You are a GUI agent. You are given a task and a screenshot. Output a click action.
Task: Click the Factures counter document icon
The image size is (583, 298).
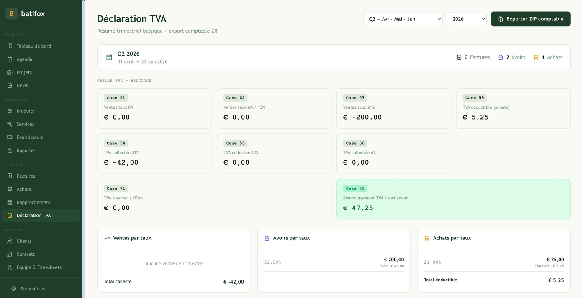pos(459,57)
